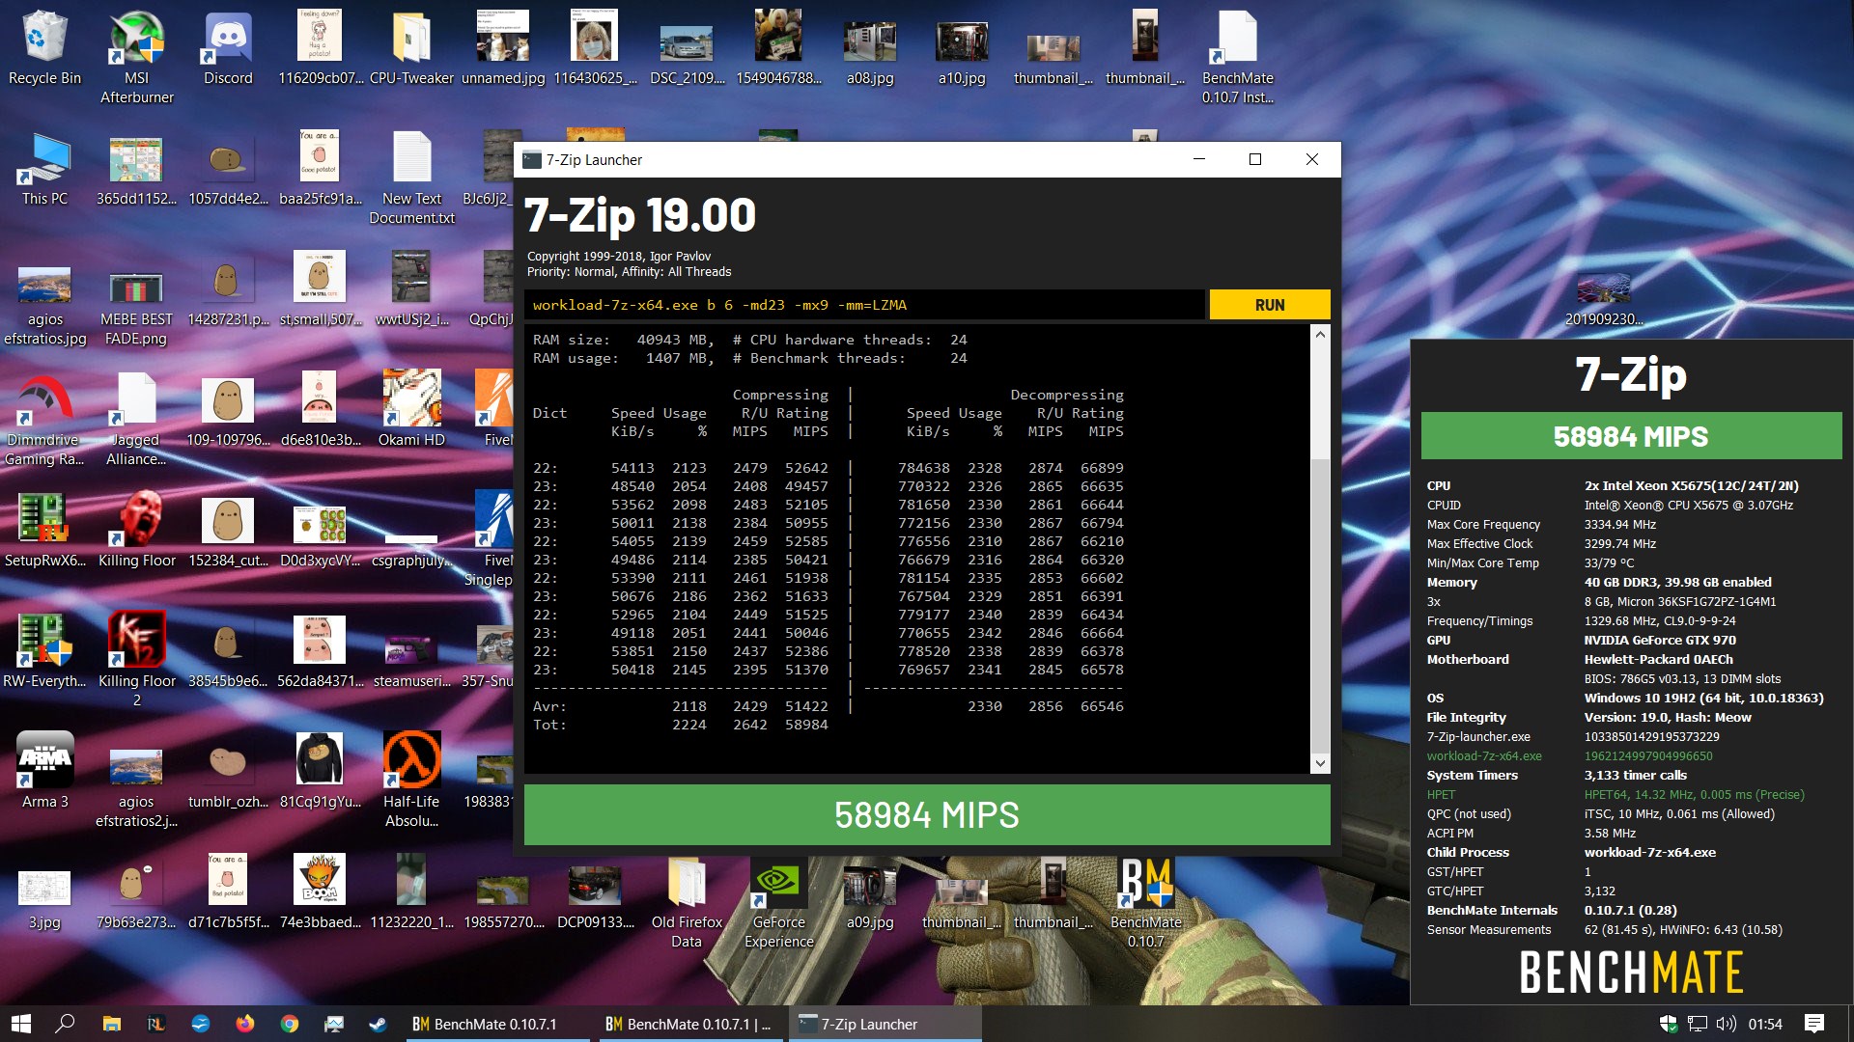
Task: Click the 'Priority: Normal, Affinity: All Threads' line
Action: point(629,272)
